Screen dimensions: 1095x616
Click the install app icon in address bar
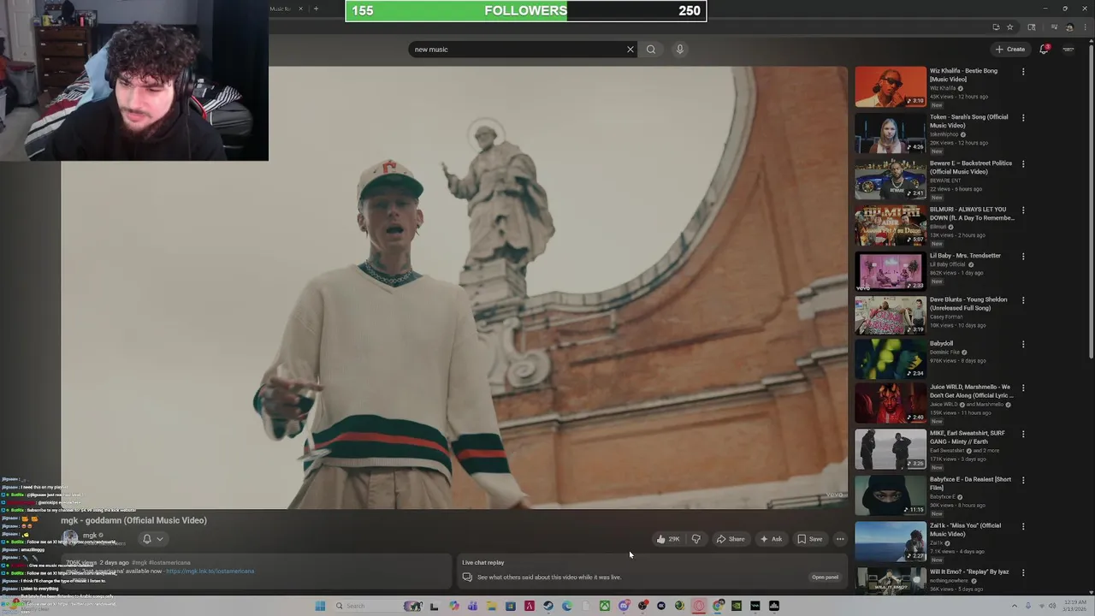997,27
